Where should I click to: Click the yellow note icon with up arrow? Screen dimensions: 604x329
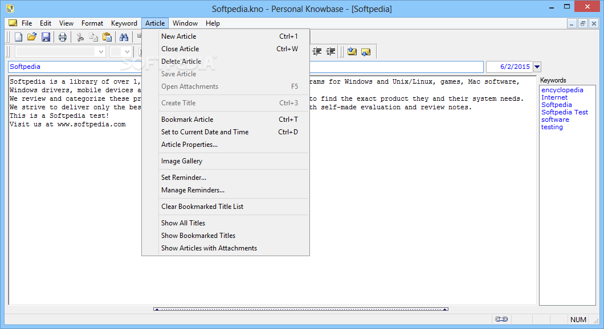(352, 52)
